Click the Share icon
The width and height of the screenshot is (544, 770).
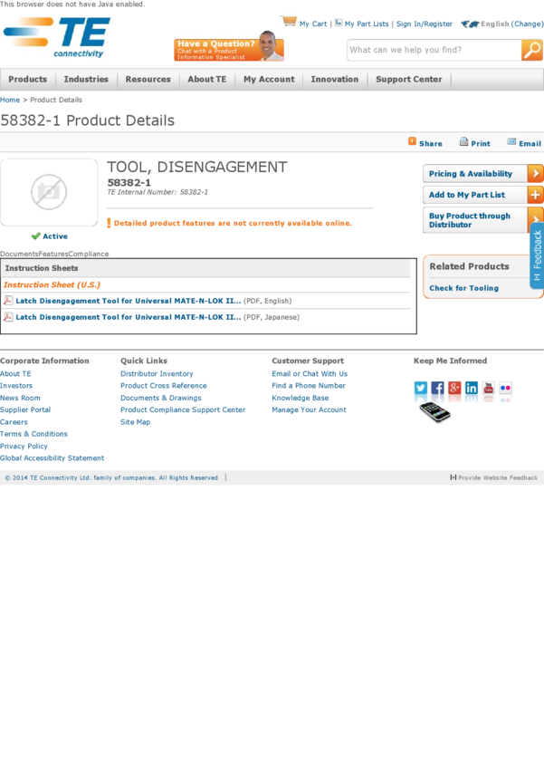[412, 141]
